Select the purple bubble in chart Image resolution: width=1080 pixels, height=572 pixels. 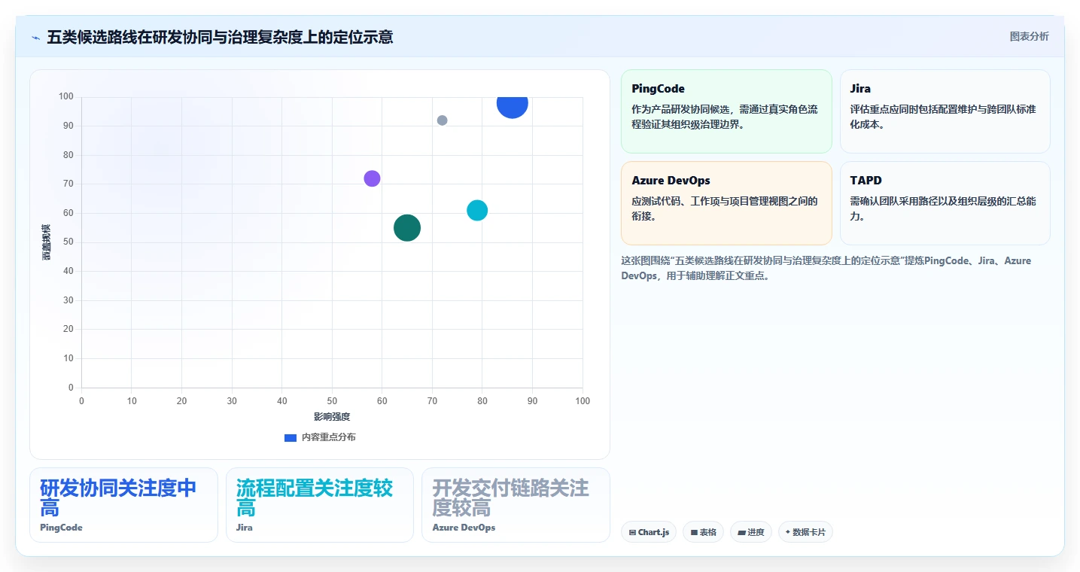[372, 178]
